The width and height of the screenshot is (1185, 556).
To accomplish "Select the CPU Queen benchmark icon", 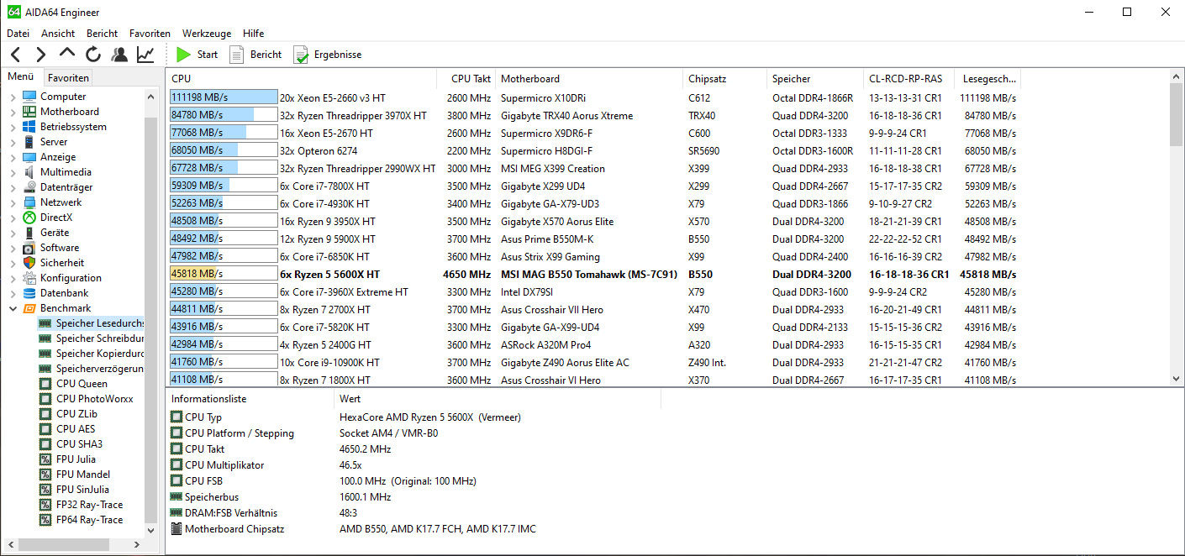I will pyautogui.click(x=45, y=384).
